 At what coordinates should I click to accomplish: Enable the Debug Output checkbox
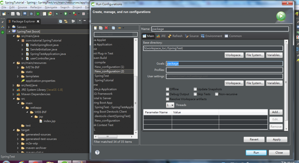click(167, 94)
